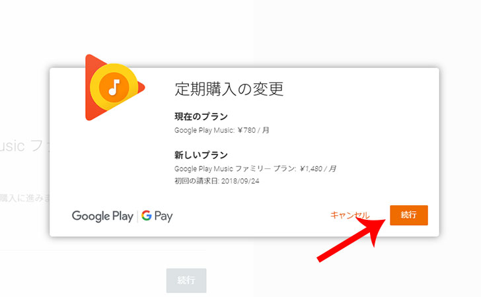Image resolution: width=481 pixels, height=297 pixels.
Task: Click the 初回の請求日 2018/09/24 text
Action: pos(217,181)
